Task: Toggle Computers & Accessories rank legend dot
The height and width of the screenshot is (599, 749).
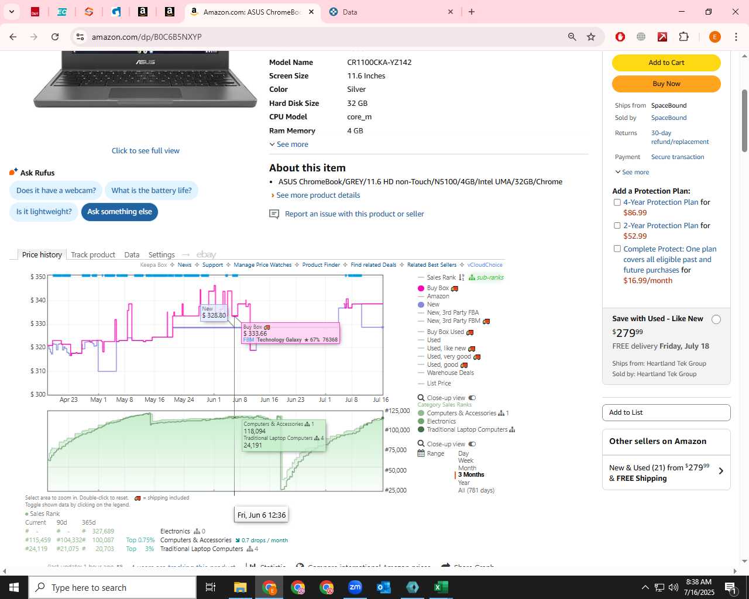Action: (x=421, y=414)
